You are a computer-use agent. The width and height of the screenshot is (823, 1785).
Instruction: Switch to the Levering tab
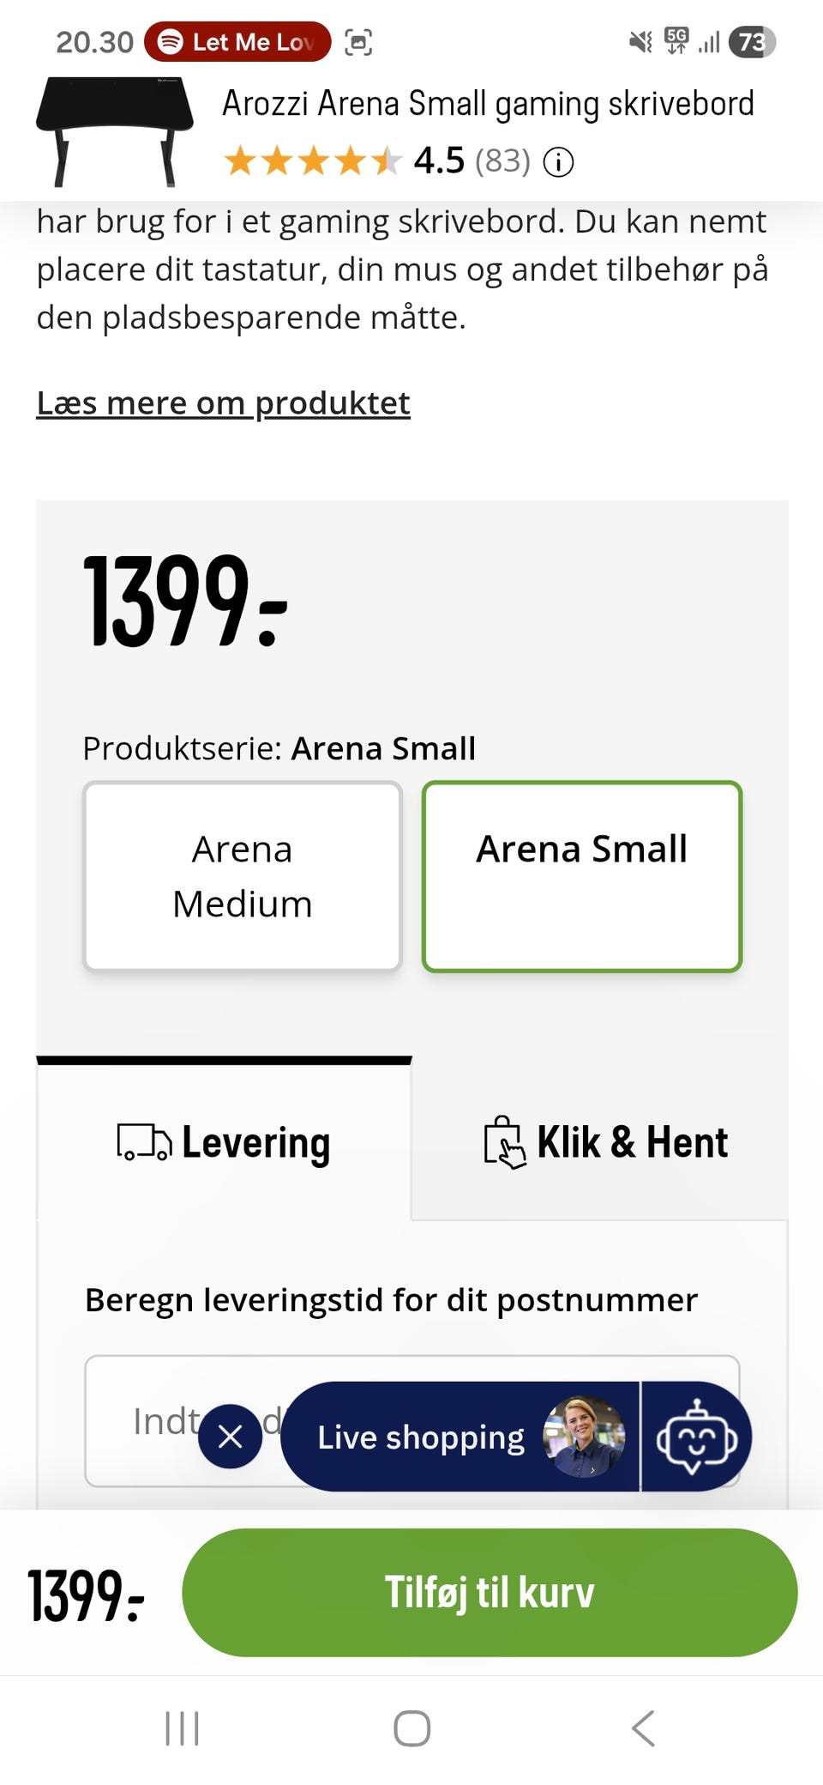[x=224, y=1142]
